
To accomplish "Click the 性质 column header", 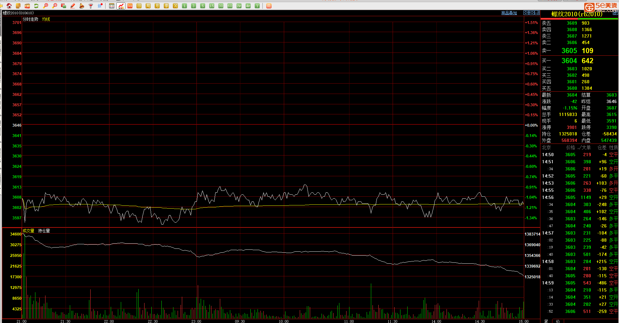I will click(613, 147).
